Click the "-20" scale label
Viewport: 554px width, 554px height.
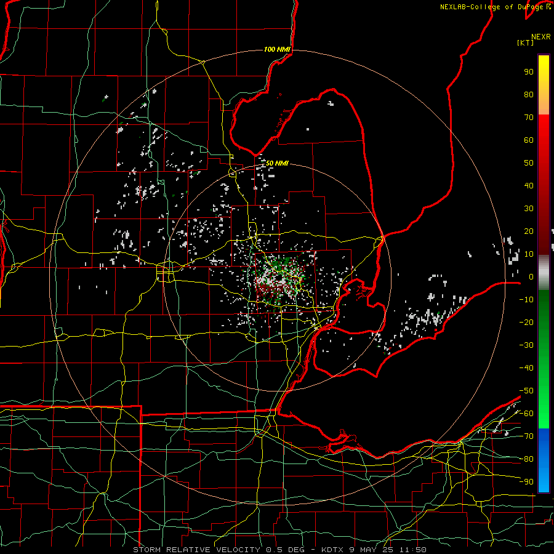526,322
